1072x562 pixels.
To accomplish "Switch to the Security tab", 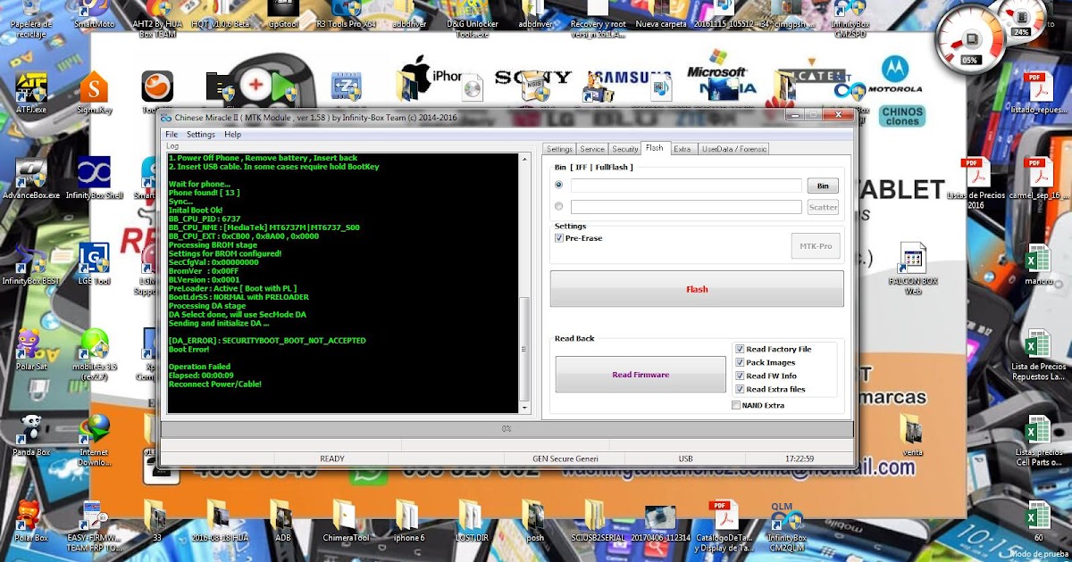I will pyautogui.click(x=625, y=149).
